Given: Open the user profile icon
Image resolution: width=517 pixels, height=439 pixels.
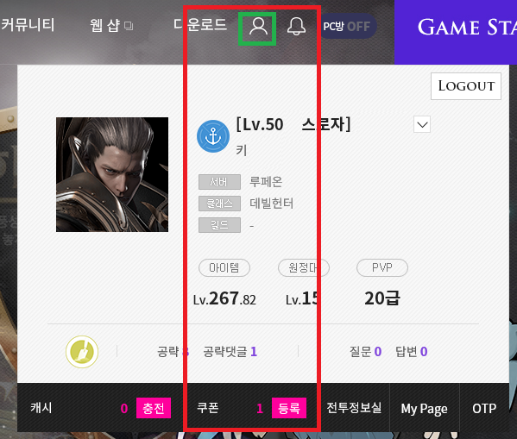Looking at the screenshot, I should point(258,27).
